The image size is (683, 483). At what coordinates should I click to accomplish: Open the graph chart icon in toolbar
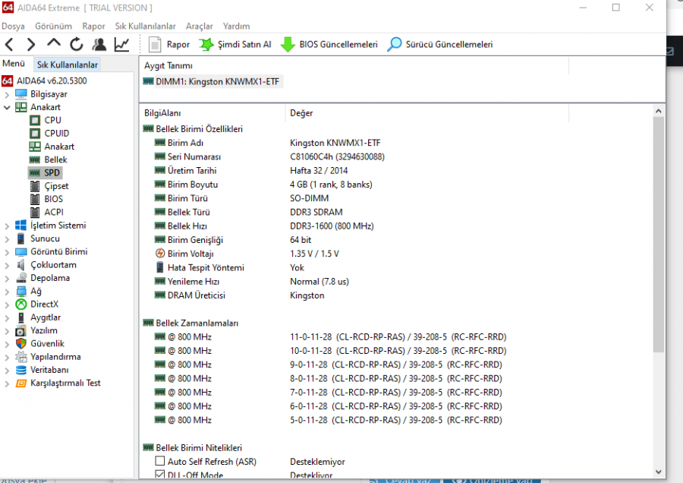click(x=121, y=45)
